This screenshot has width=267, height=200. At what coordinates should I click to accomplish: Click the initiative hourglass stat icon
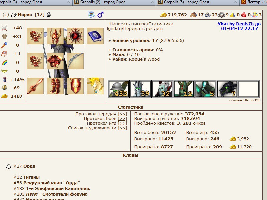point(5,80)
